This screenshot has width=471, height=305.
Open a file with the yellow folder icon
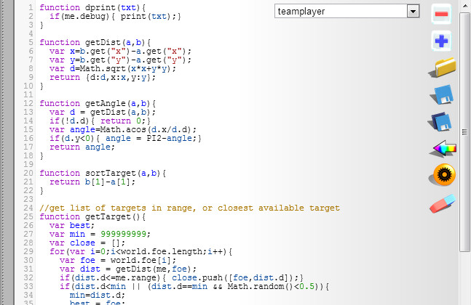click(x=443, y=68)
